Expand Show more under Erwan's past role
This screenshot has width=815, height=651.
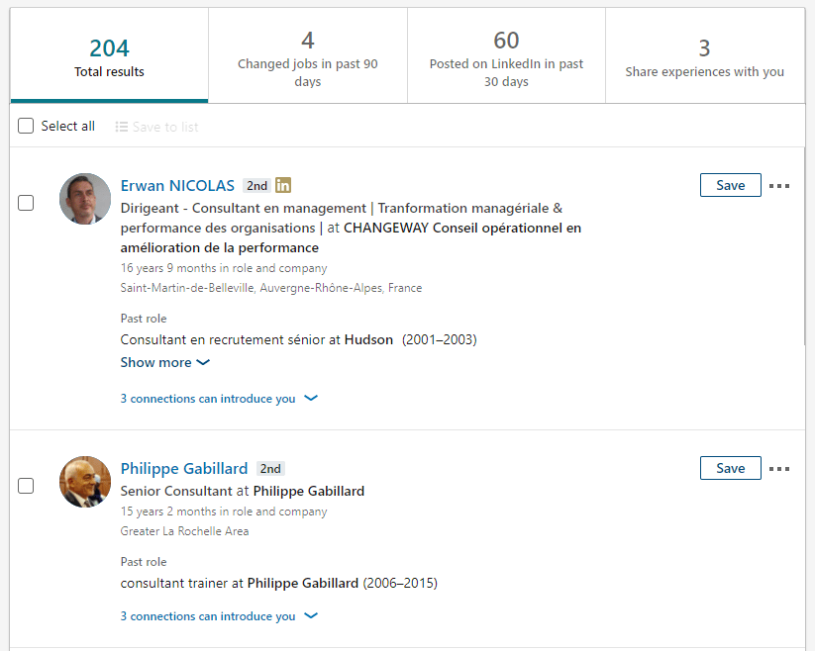click(164, 362)
